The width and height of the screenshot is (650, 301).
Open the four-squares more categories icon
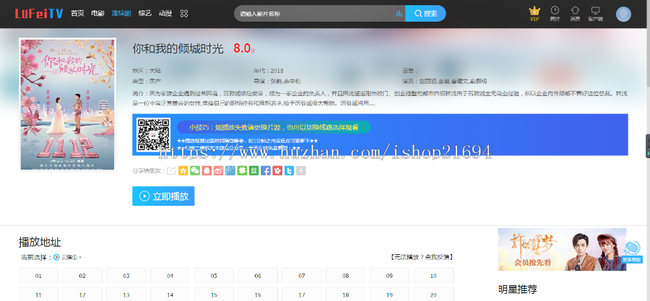(x=184, y=13)
